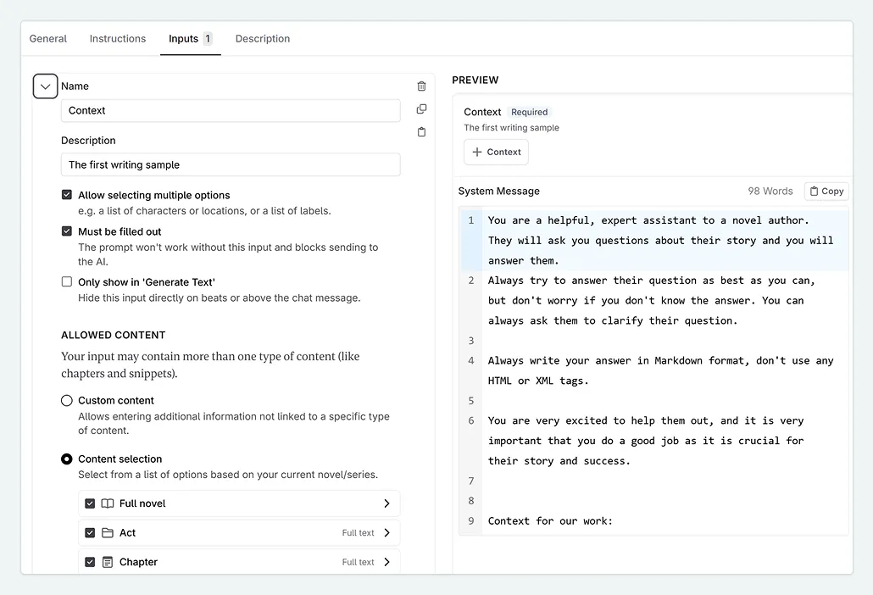Copy the System Message text

[x=826, y=191]
